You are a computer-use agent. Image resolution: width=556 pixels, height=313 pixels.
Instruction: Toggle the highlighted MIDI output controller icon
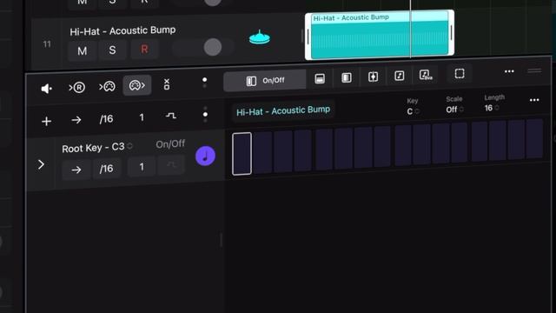pyautogui.click(x=137, y=85)
